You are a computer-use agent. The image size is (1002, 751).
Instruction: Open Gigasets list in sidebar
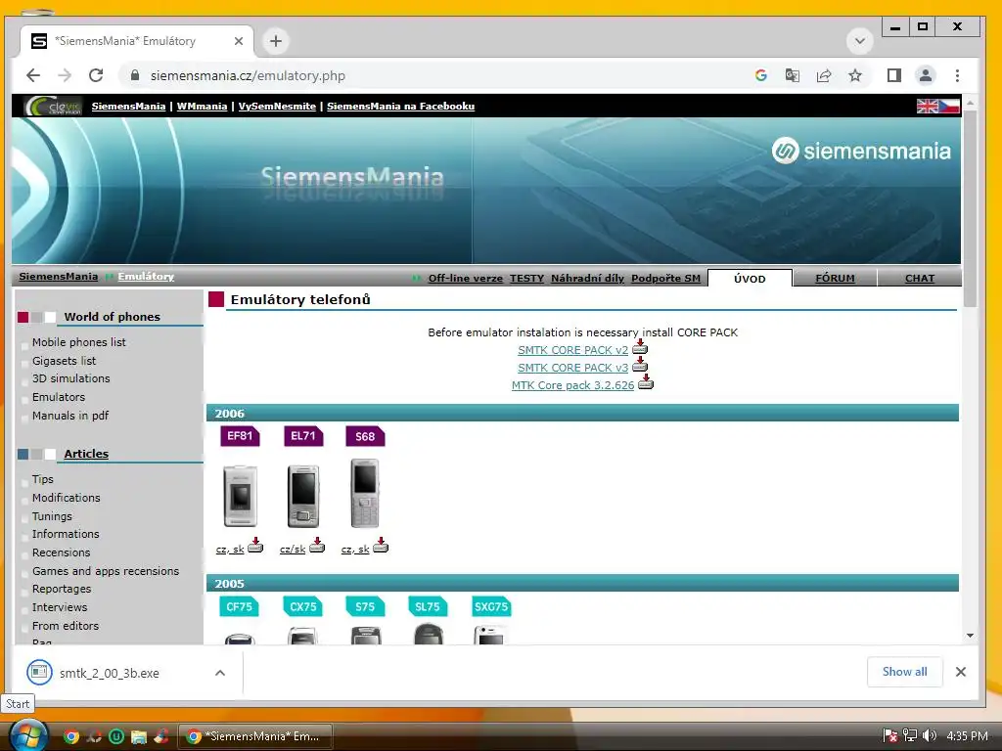tap(64, 361)
